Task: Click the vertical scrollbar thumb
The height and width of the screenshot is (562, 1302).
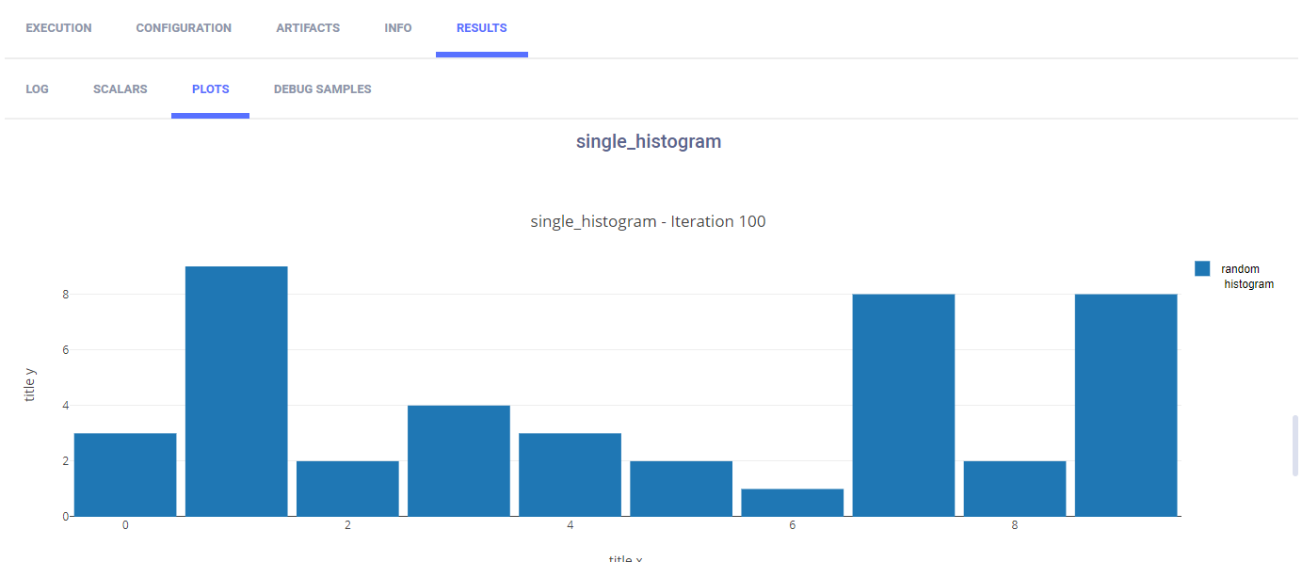Action: (1296, 445)
